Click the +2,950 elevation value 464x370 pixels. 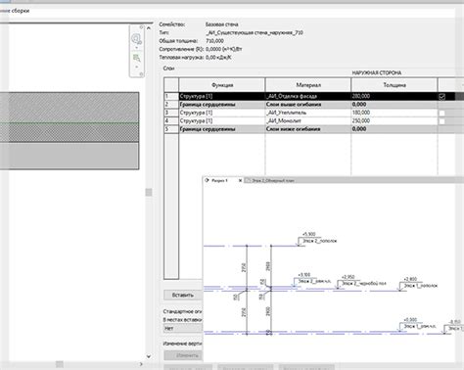tap(348, 277)
